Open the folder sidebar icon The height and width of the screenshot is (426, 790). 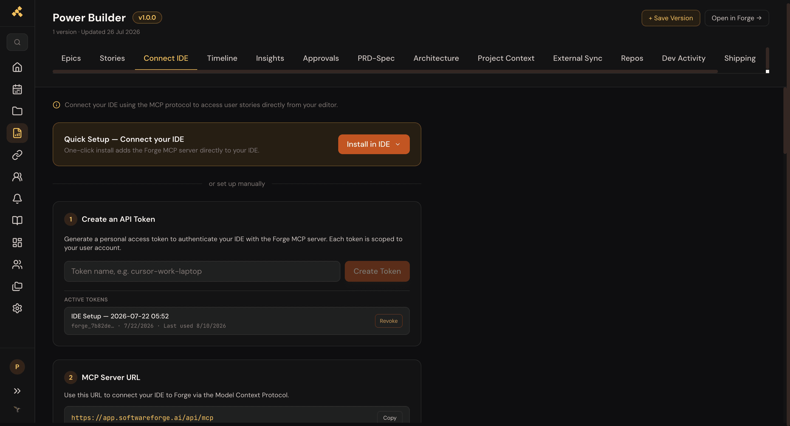pos(17,111)
